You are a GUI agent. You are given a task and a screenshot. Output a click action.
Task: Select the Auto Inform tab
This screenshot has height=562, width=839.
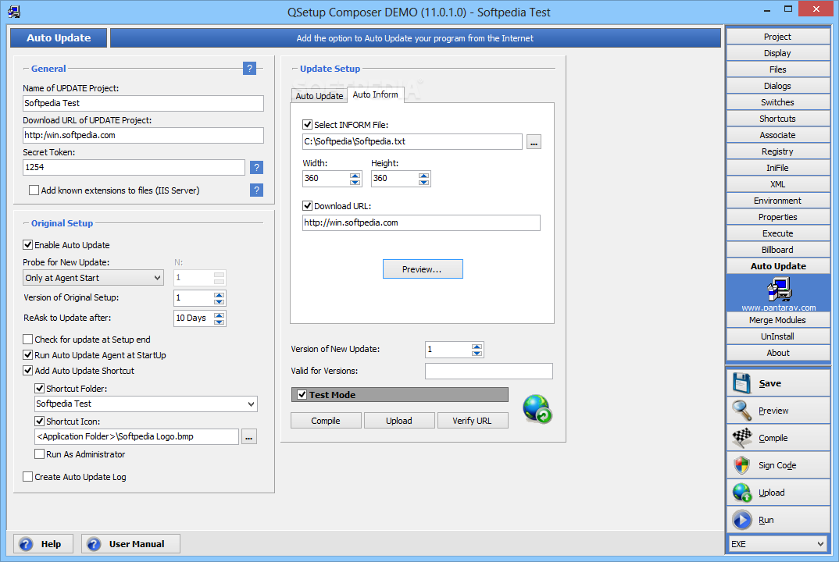[x=376, y=94]
